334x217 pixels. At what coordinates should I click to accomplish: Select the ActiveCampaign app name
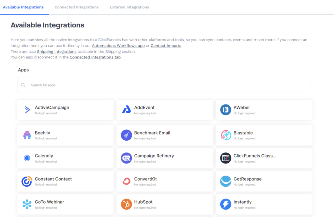pos(52,108)
